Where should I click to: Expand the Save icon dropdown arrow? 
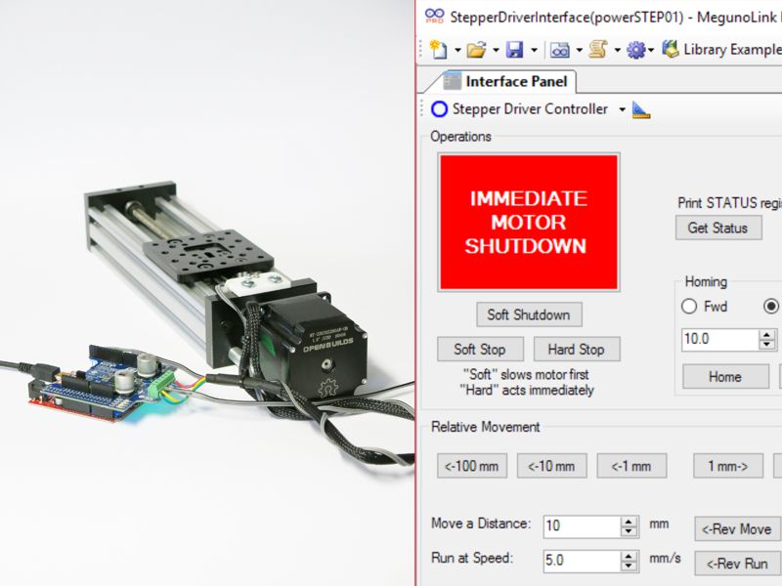coord(534,50)
